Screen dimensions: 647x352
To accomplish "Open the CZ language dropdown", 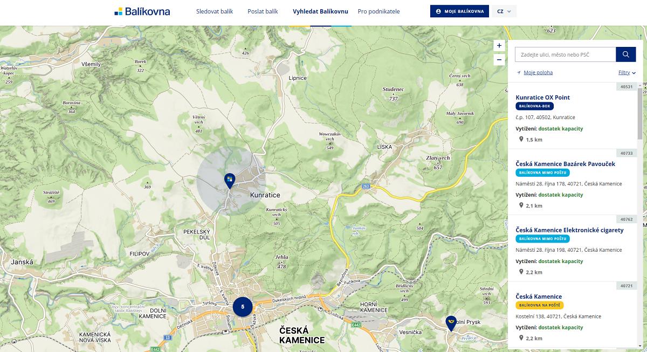I will point(504,11).
